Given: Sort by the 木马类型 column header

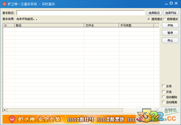Looking at the screenshot, I should point(136,25).
